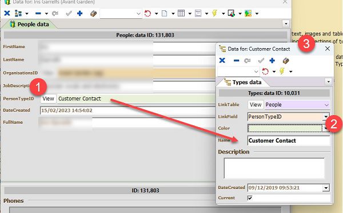This screenshot has height=213, width=343.
Task: Click the blurred FirstName field
Action: [x=127, y=47]
